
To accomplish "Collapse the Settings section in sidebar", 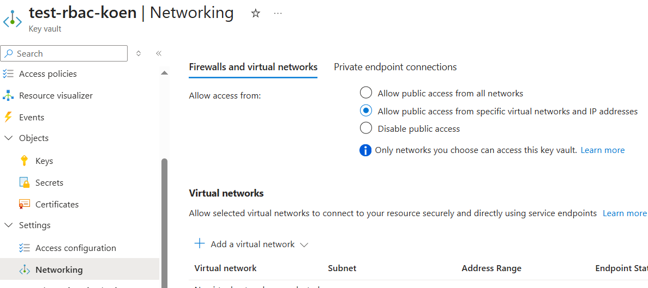I will point(8,225).
